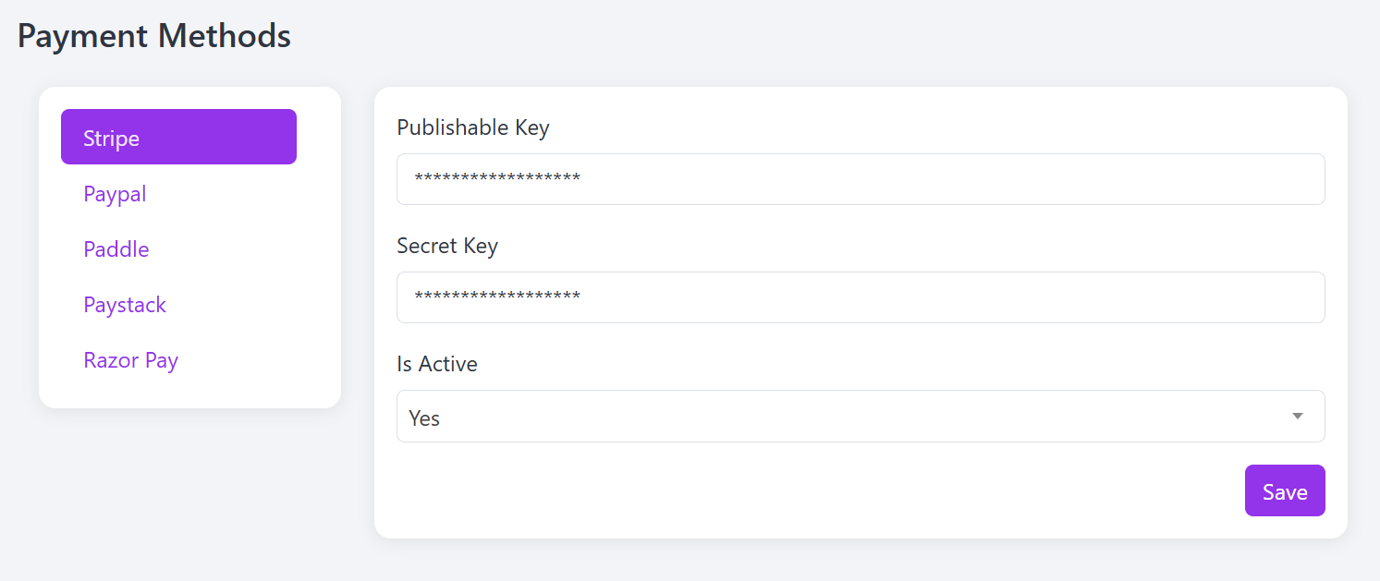Click the Secret Key label

(x=447, y=246)
